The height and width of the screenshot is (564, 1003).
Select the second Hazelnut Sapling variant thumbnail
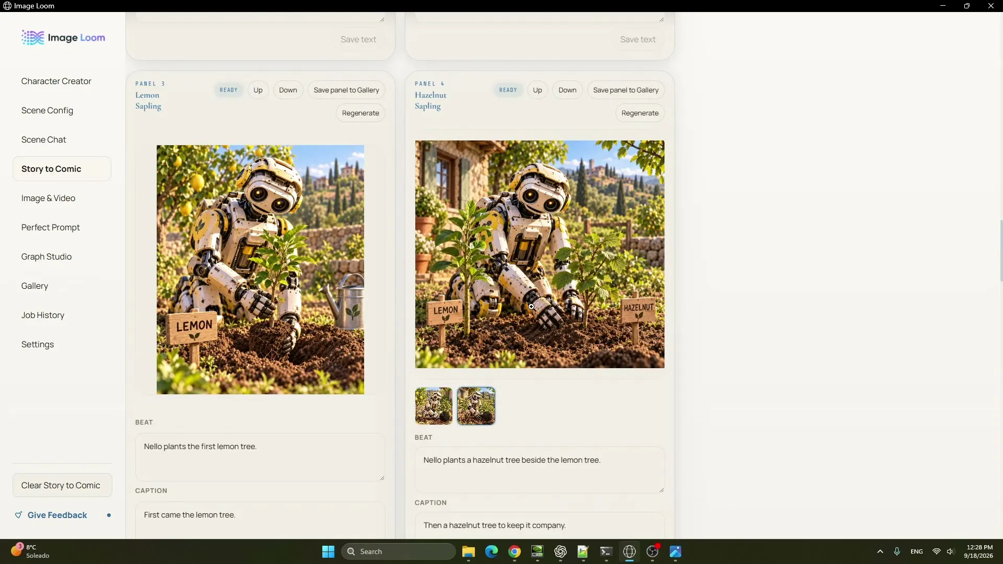click(476, 406)
